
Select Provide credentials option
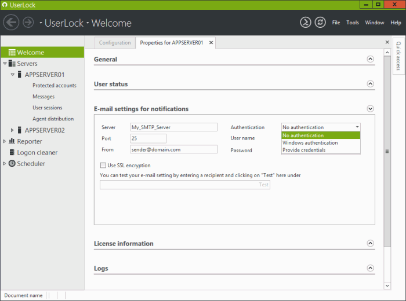click(x=321, y=150)
